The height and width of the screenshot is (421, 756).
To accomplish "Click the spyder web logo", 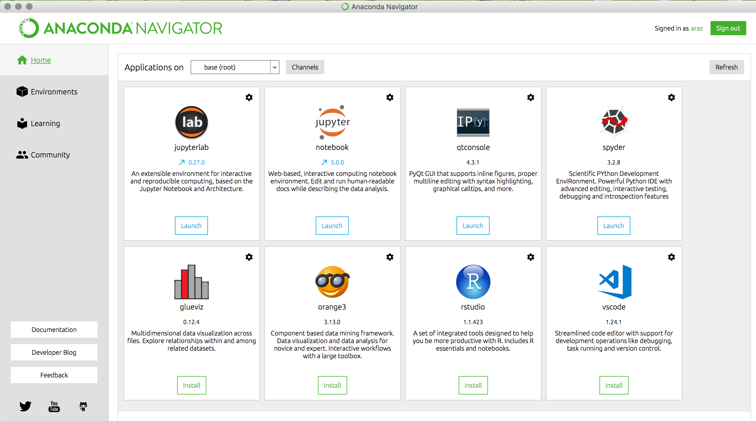I will [614, 122].
